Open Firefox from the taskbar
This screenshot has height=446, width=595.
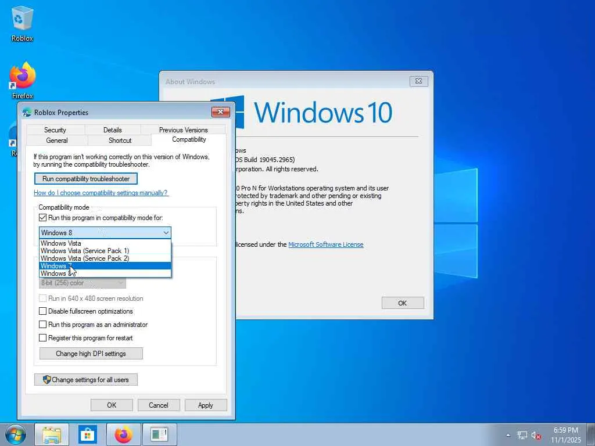point(124,434)
